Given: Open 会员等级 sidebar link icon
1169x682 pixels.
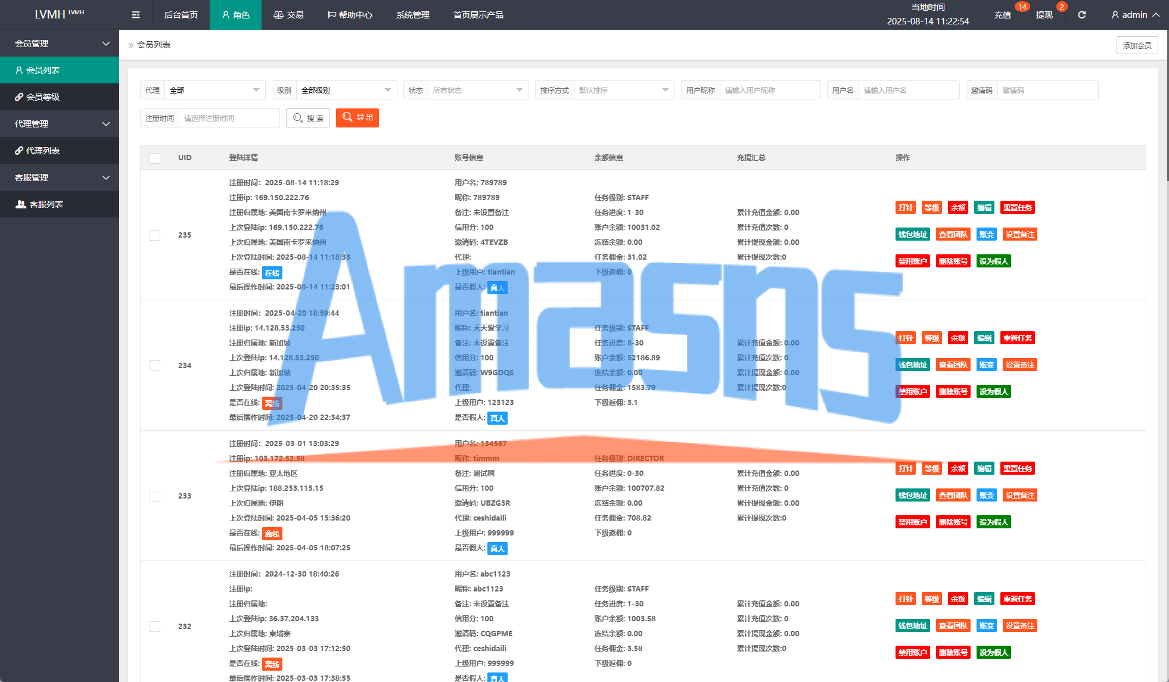Looking at the screenshot, I should (x=19, y=97).
